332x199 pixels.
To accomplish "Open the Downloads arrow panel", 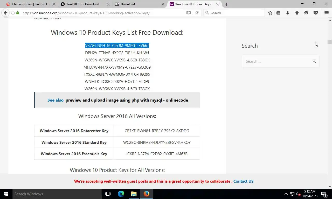I will [x=288, y=13].
